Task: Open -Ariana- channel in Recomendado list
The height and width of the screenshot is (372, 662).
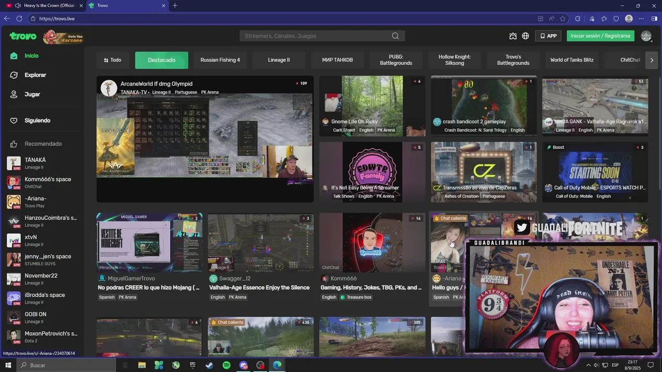Action: tap(42, 202)
